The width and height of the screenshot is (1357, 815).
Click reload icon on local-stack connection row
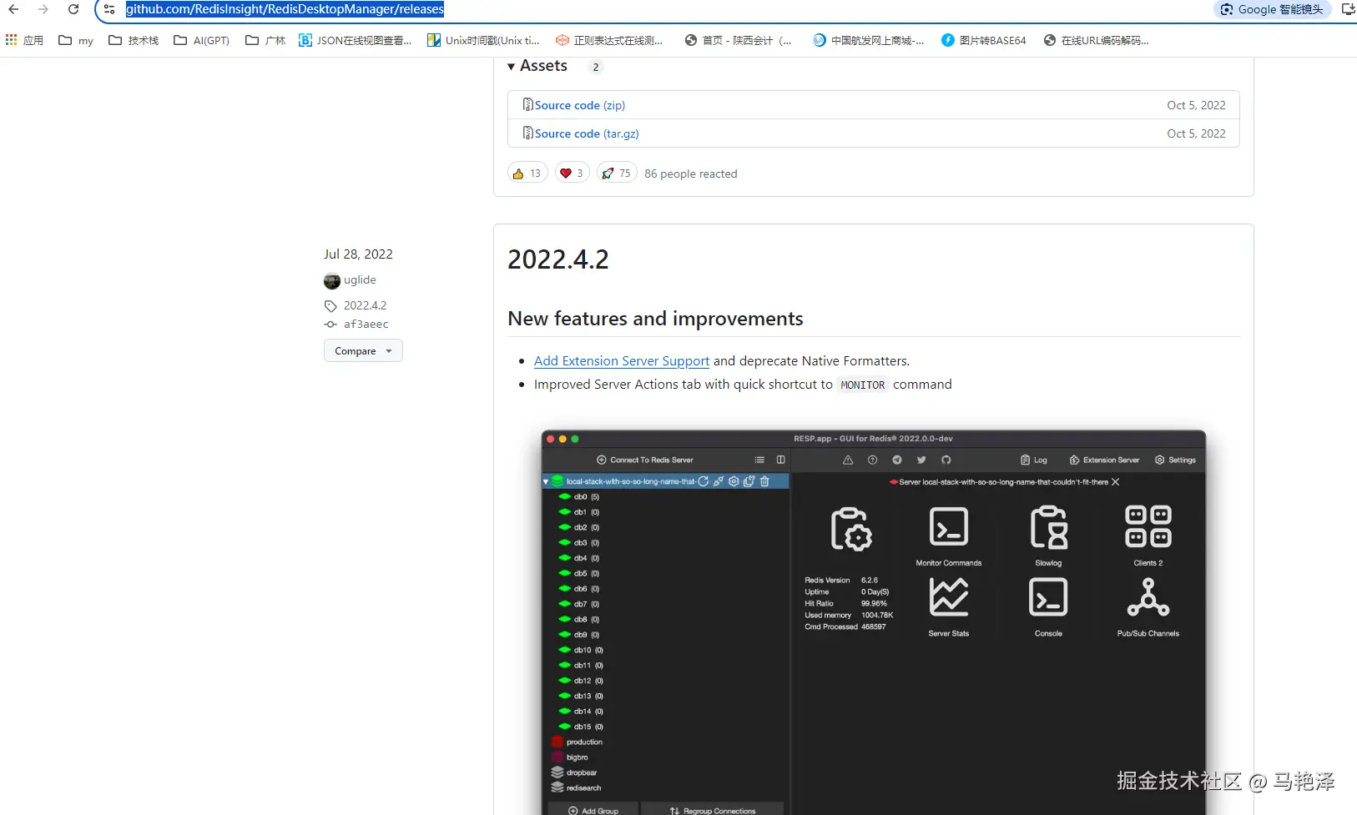tap(703, 481)
